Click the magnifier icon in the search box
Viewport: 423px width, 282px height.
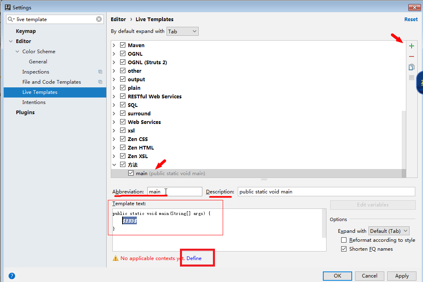[x=10, y=19]
